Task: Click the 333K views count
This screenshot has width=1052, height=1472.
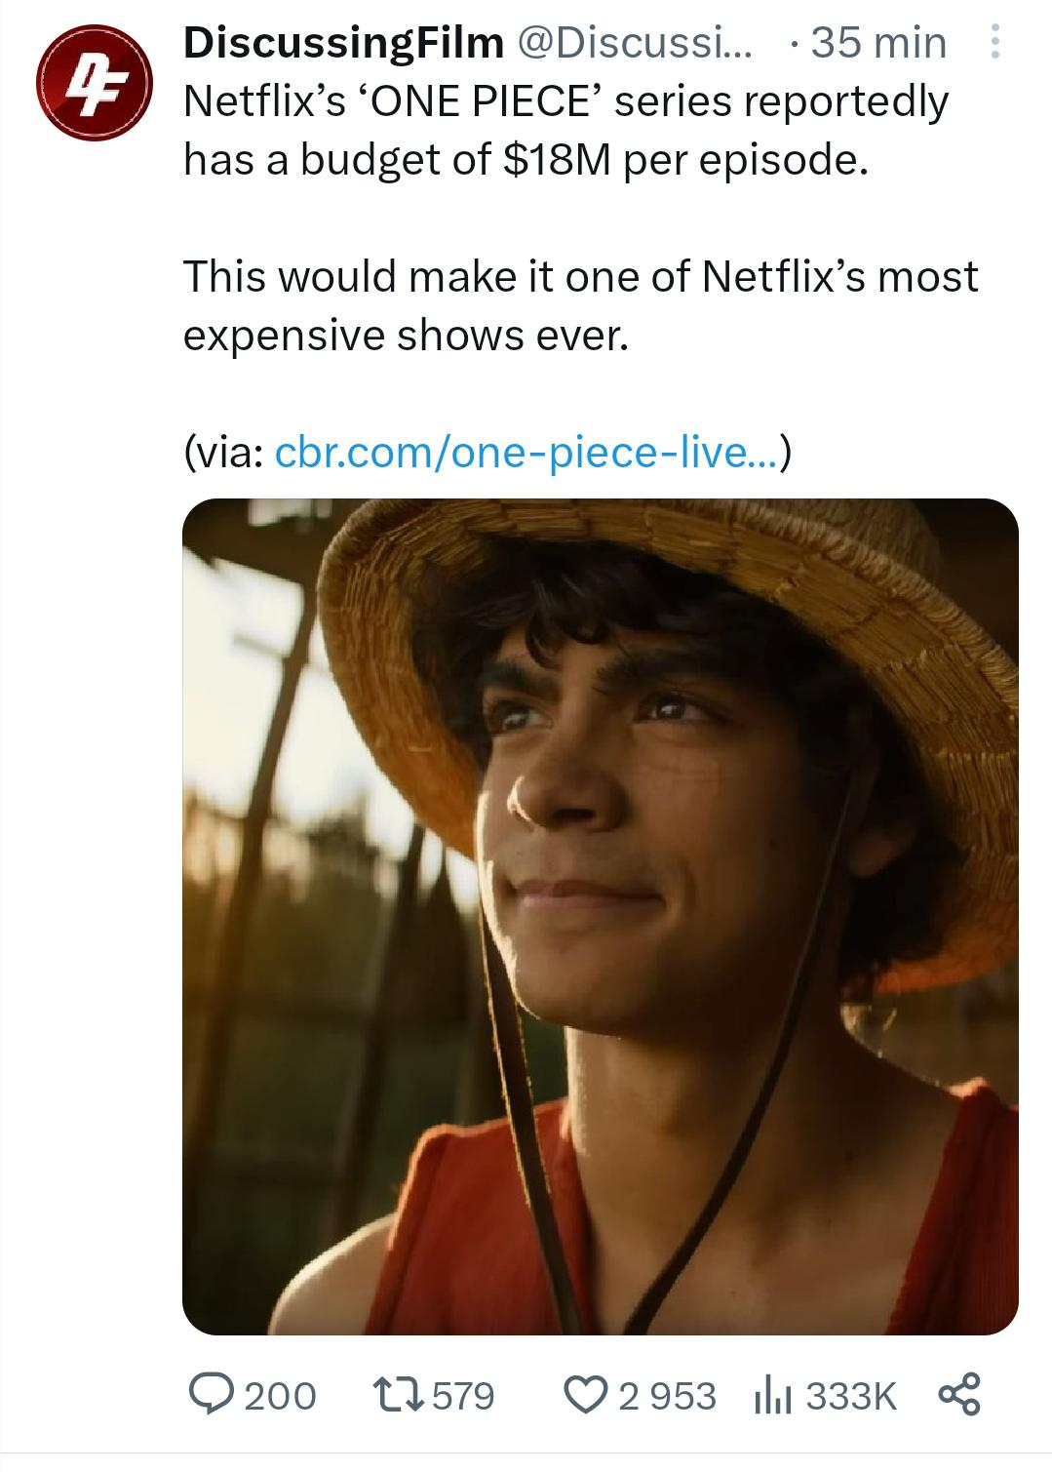Action: pos(850,1395)
